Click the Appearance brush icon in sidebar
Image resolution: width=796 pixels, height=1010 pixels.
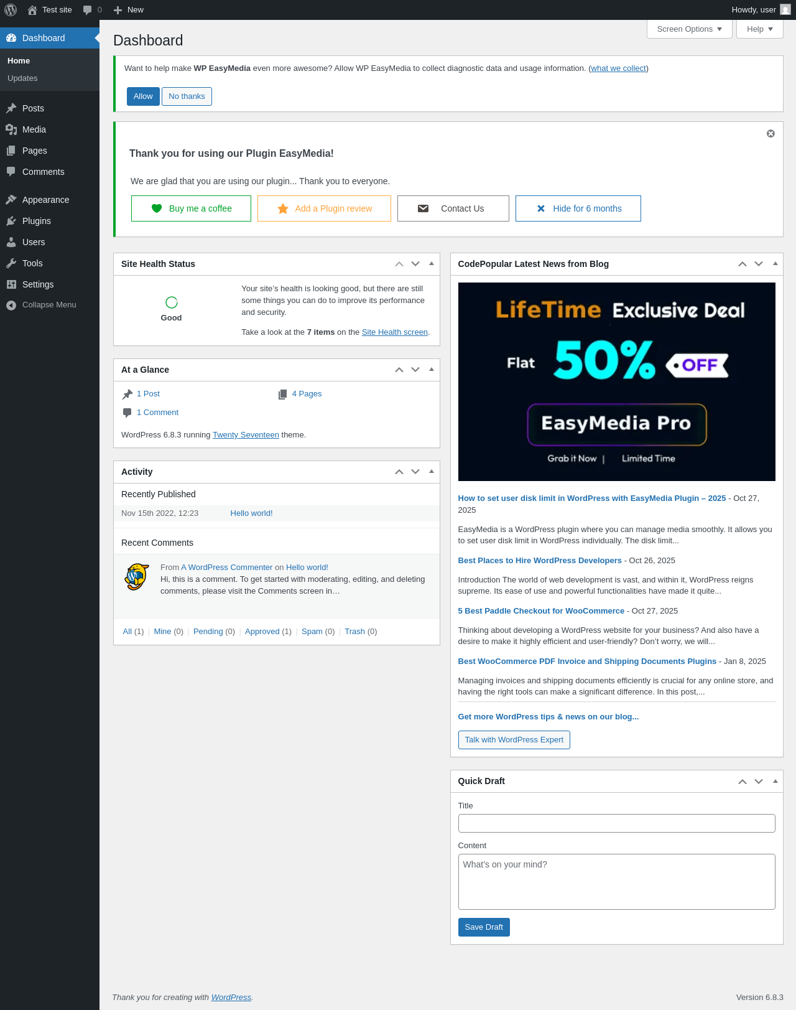point(11,200)
